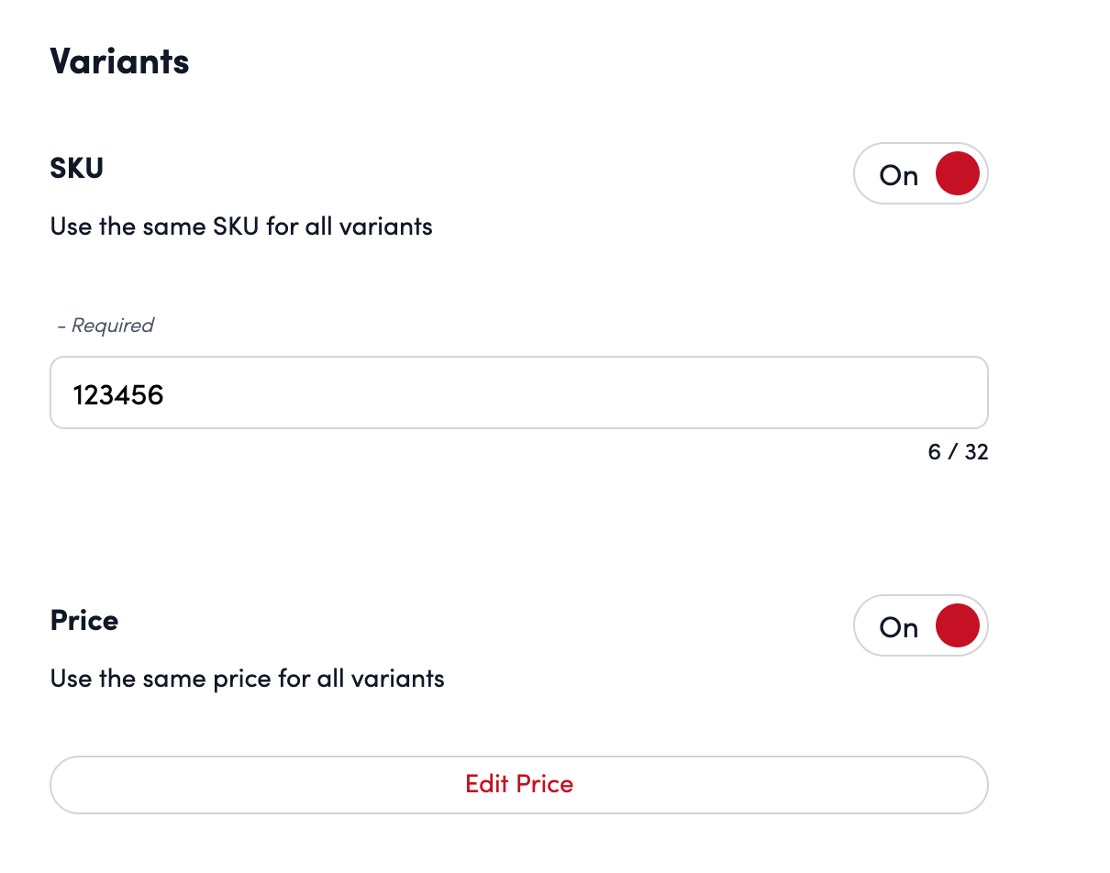Click the "On" label of the Price toggle

pyautogui.click(x=898, y=628)
